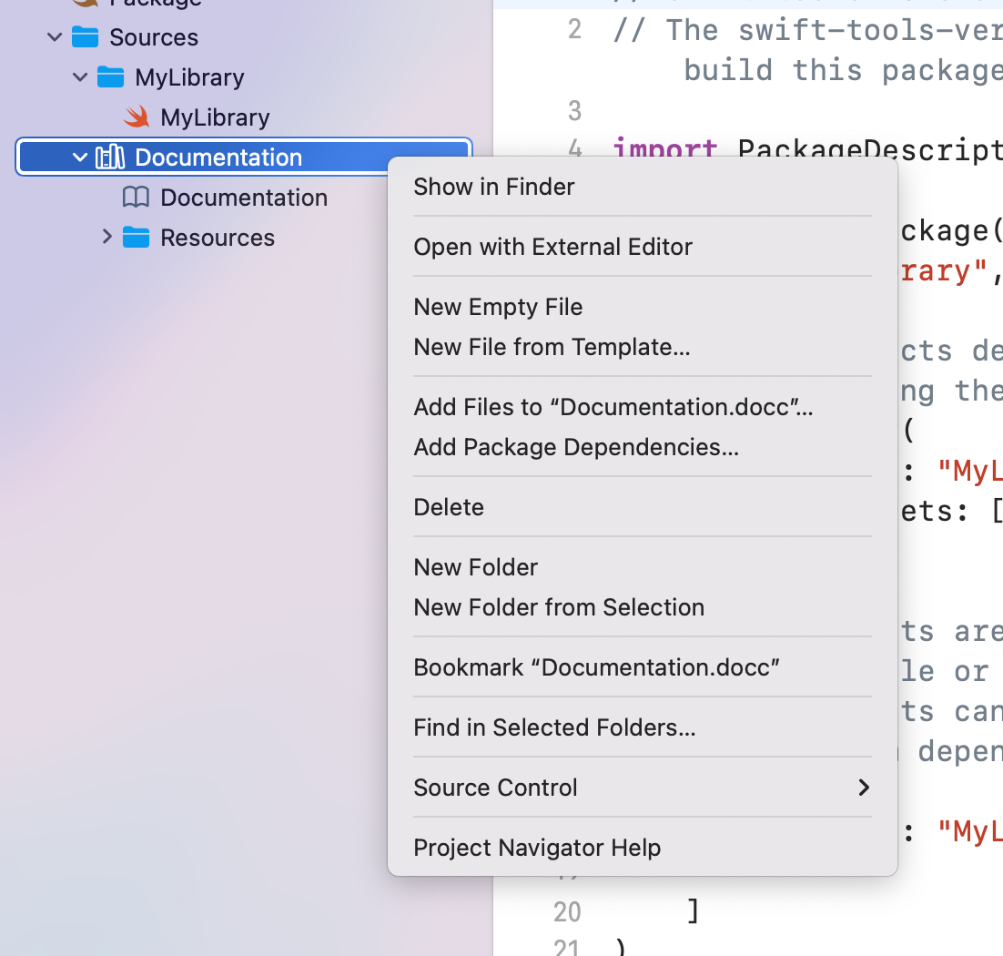Expand the Resources folder chevron

(x=106, y=237)
